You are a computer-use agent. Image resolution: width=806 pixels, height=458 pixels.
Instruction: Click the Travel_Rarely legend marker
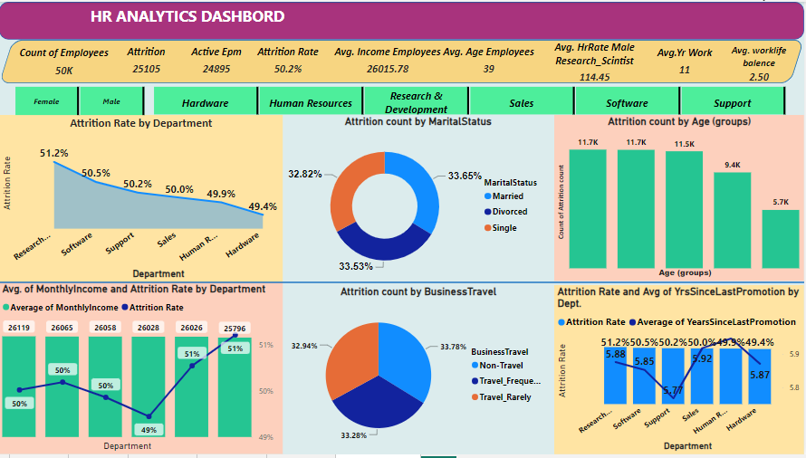tap(475, 397)
